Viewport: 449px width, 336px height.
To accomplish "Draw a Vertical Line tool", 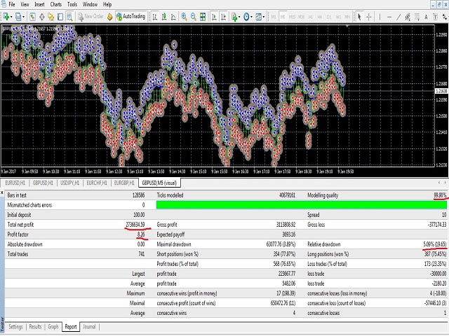I will pos(380,17).
